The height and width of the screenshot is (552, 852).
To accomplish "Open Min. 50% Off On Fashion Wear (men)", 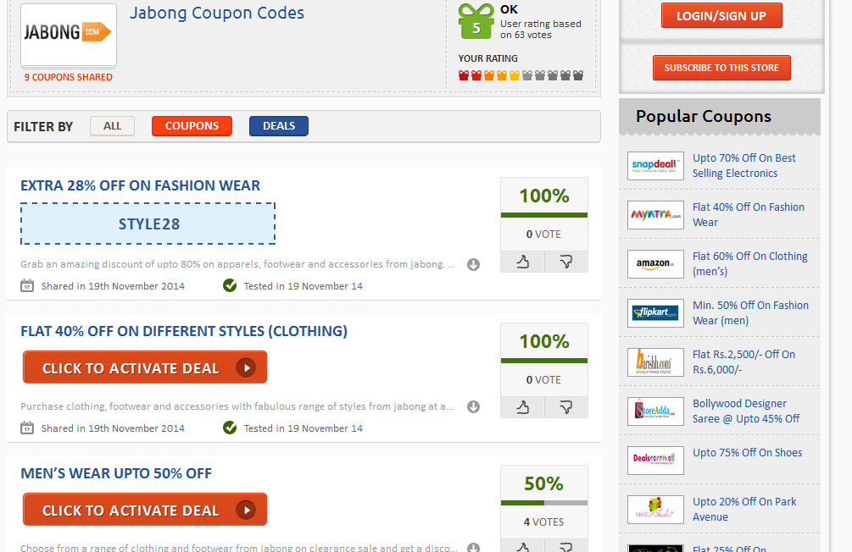I will pyautogui.click(x=750, y=312).
